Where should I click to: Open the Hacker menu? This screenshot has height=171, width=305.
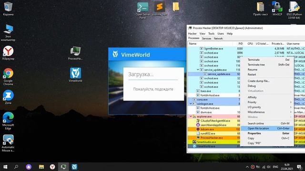pos(192,34)
